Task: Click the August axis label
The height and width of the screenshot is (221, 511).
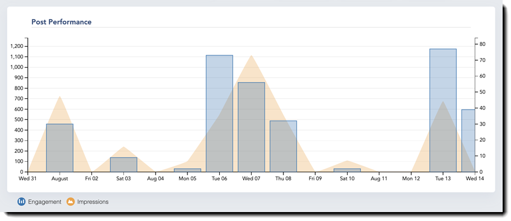Action: pyautogui.click(x=60, y=179)
